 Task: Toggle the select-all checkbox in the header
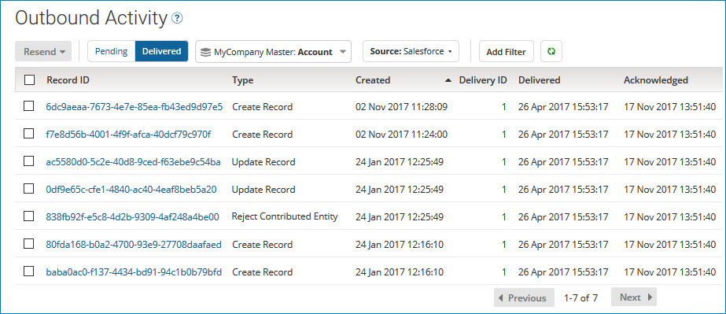click(29, 80)
